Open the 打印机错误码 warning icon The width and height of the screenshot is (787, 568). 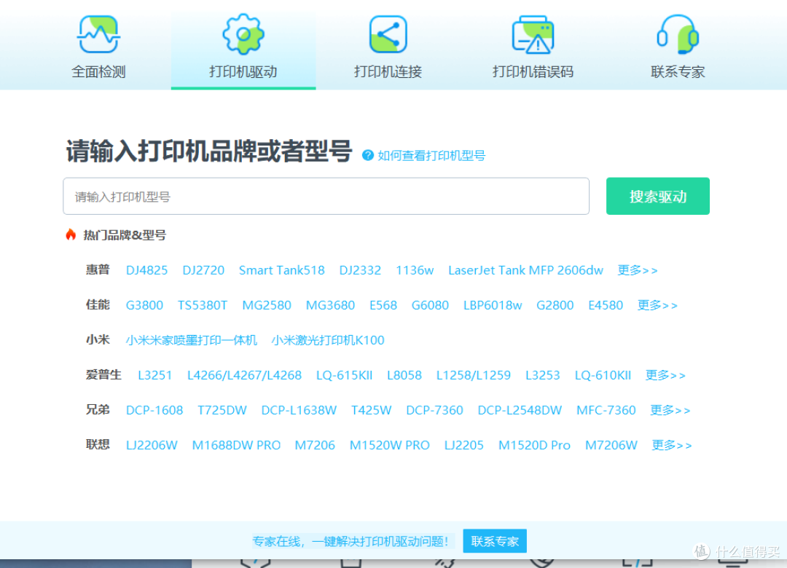pos(533,34)
